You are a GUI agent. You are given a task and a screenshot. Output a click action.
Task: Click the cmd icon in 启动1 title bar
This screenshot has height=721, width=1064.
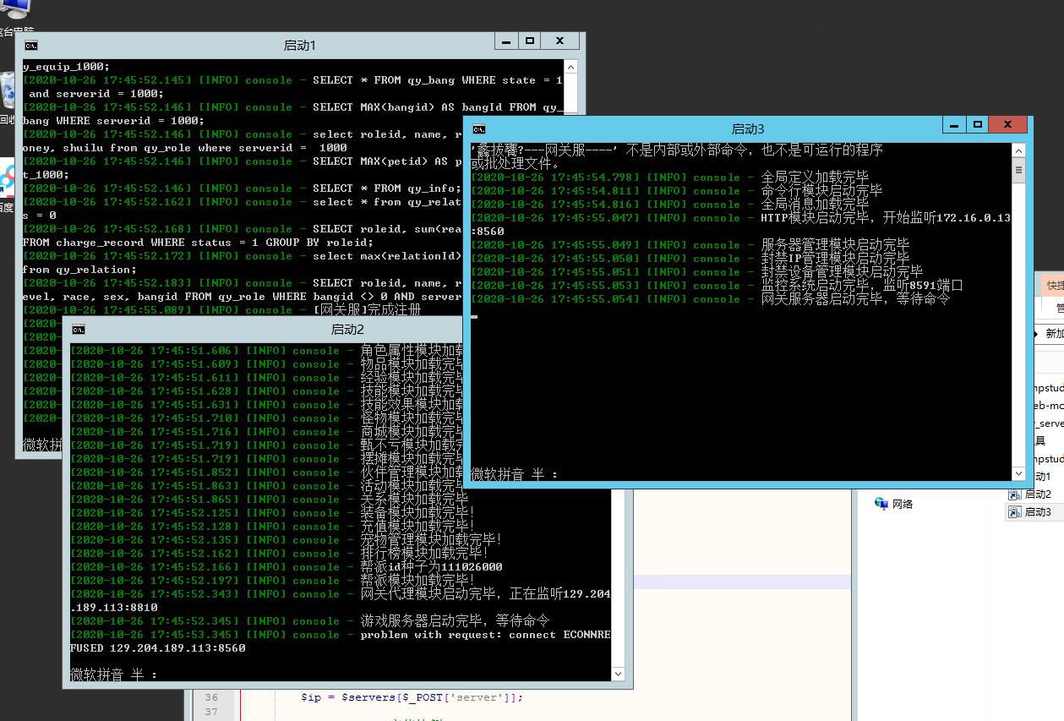(x=30, y=46)
